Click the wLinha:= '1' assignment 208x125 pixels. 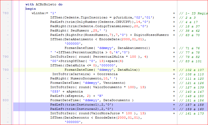coord(44,13)
